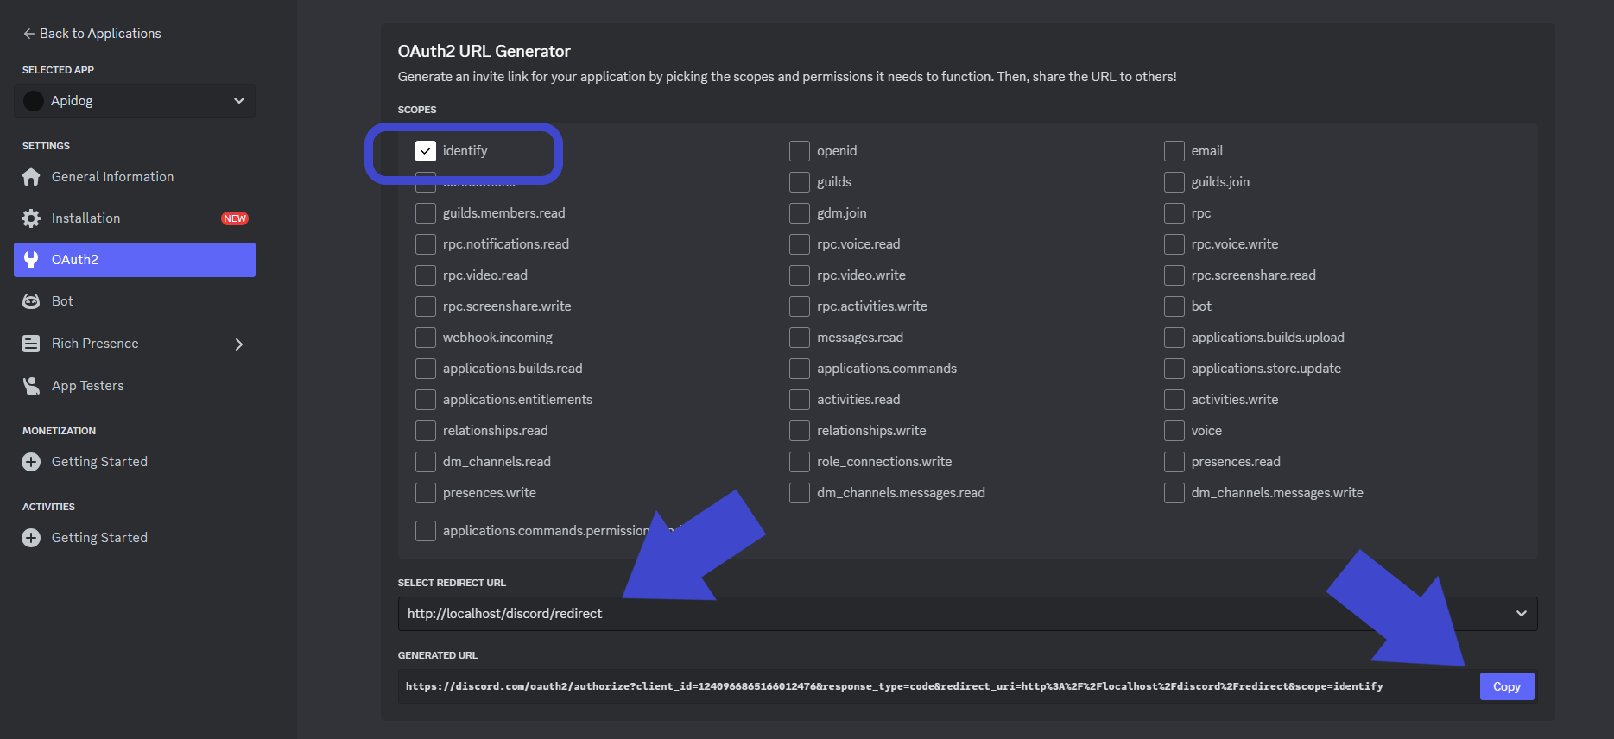Copy the generated URL

pyautogui.click(x=1507, y=686)
